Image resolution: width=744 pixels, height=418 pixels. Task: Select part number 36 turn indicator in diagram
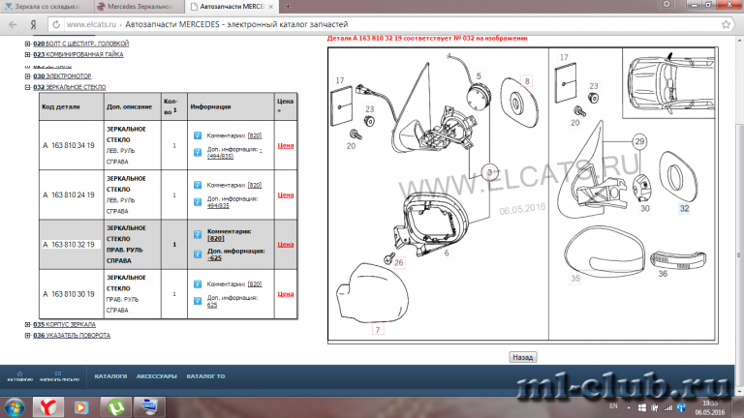point(663,274)
